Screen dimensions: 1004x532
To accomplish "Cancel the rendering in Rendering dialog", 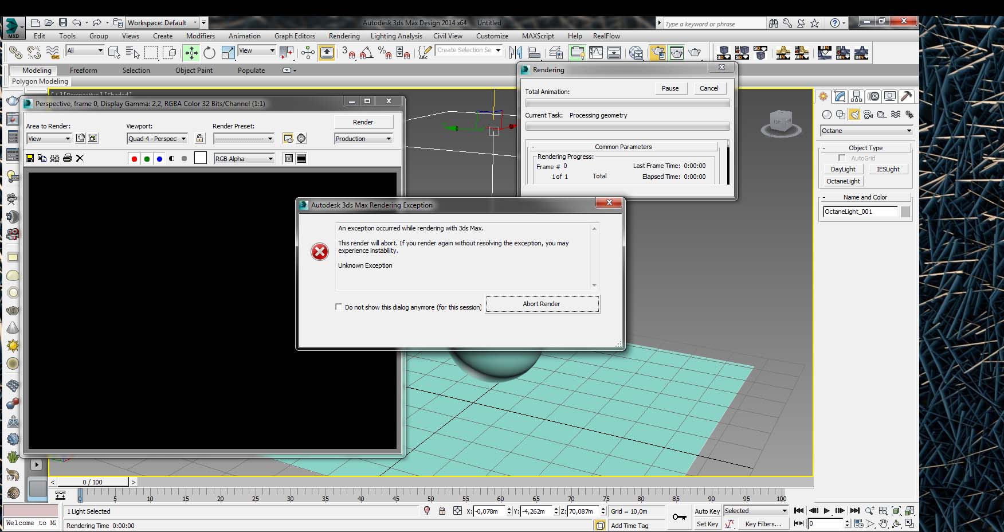I will coord(709,88).
